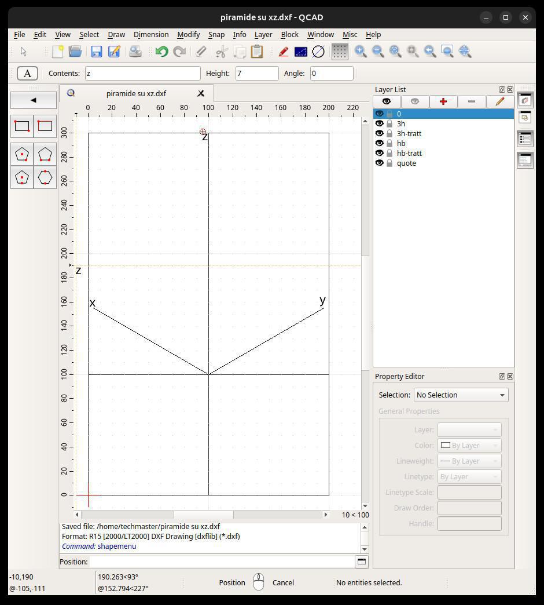Open the Color By Layer dropdown
The width and height of the screenshot is (544, 605).
click(469, 445)
